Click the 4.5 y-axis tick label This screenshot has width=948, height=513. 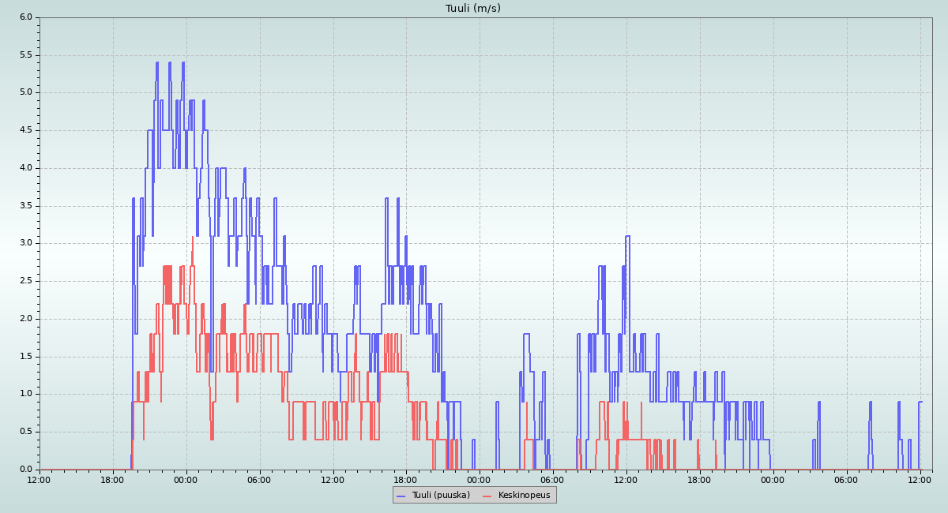(26, 130)
